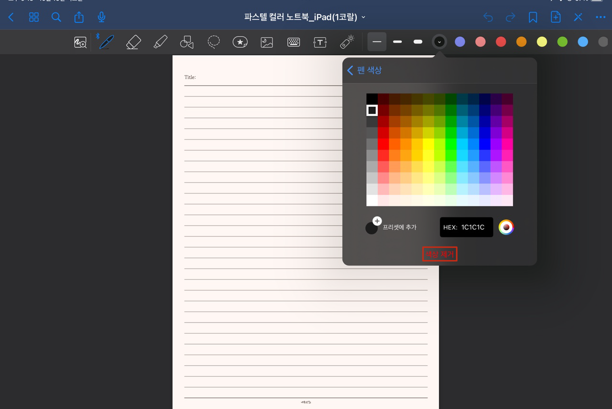The height and width of the screenshot is (409, 612).
Task: Insert an image with the Image tool
Action: pos(266,42)
